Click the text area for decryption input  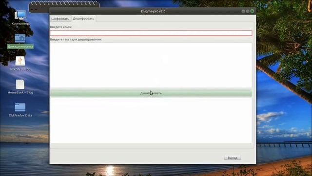point(151,65)
